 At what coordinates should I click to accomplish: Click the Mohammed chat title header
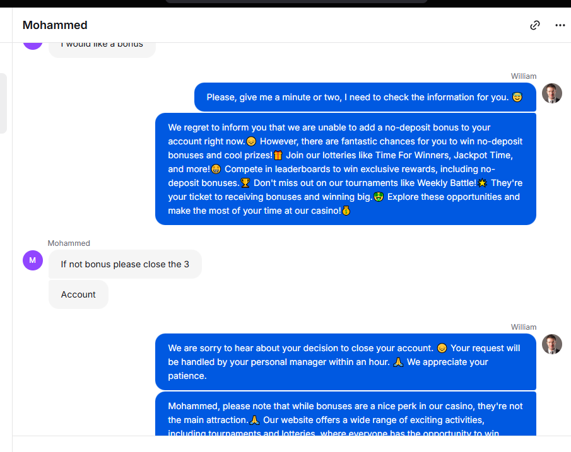pyautogui.click(x=55, y=25)
